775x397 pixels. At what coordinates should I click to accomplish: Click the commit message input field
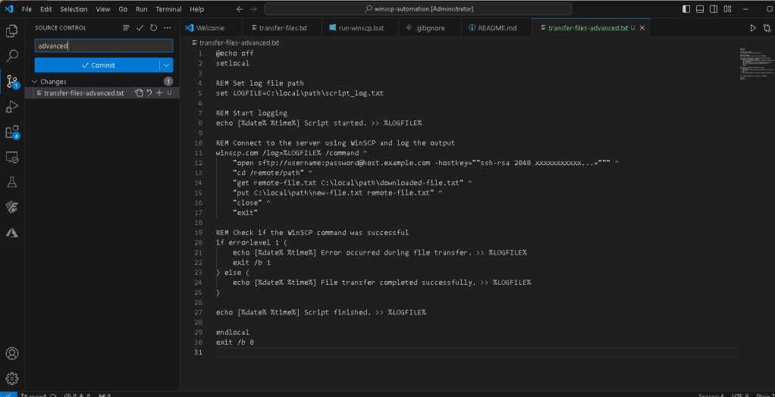click(104, 46)
